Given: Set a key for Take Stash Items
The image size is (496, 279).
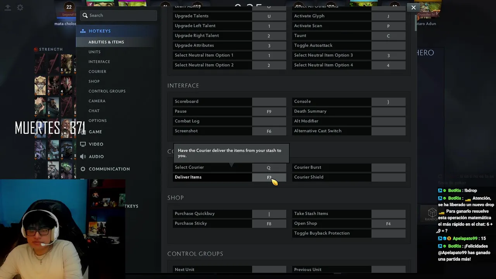Looking at the screenshot, I should point(388,214).
